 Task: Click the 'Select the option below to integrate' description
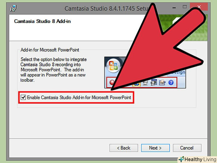click(x=54, y=70)
